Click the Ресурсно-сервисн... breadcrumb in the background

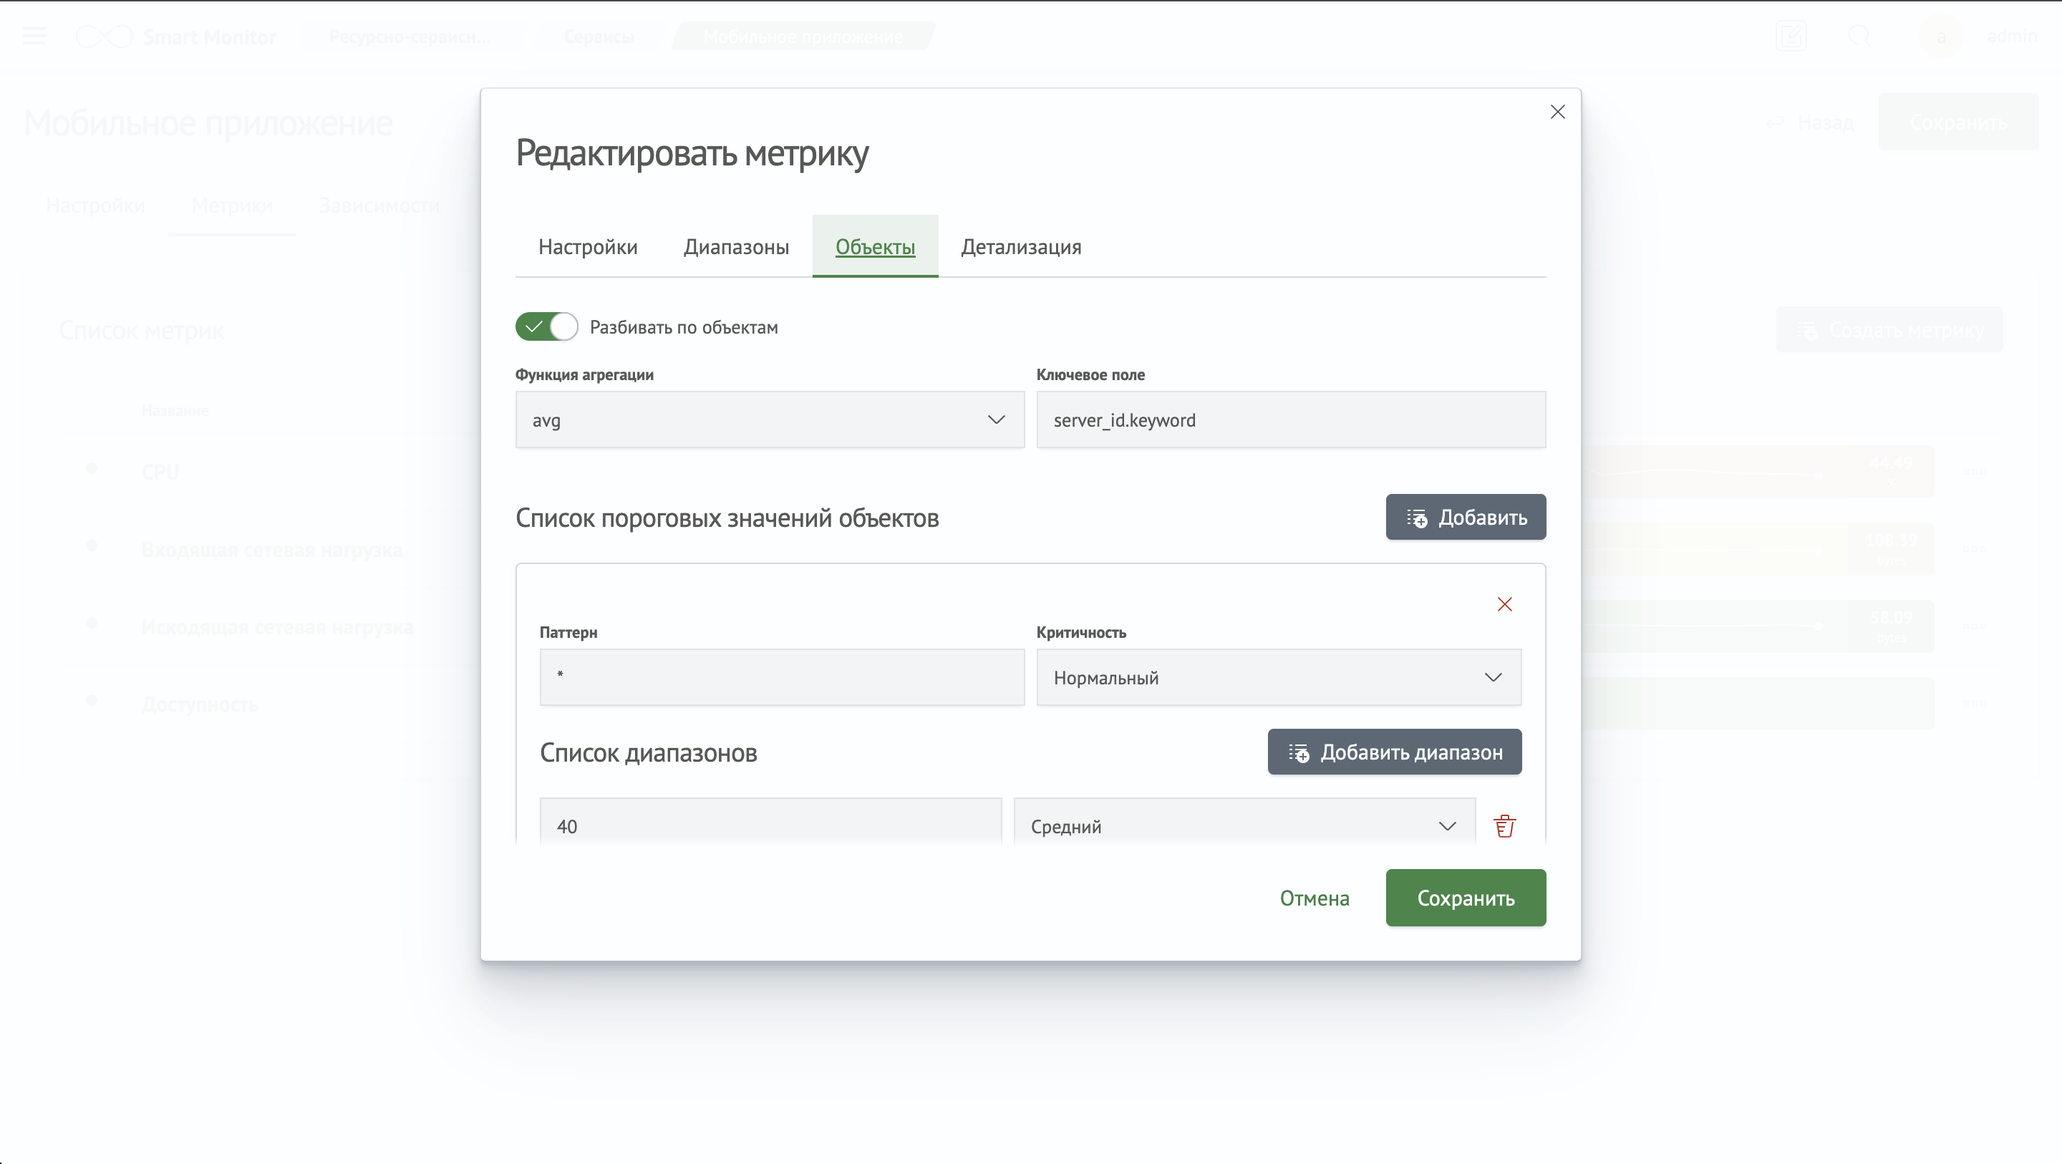click(410, 36)
